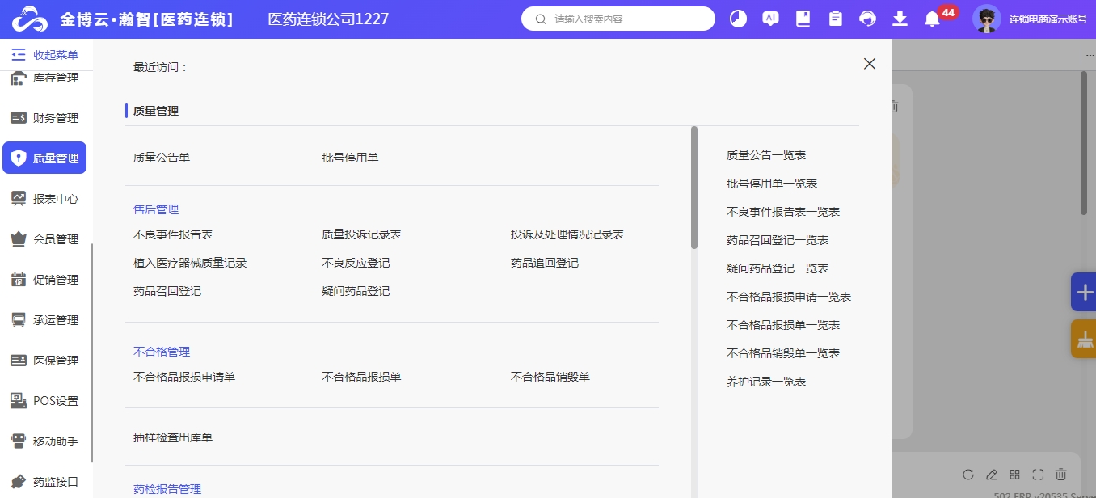Open the AI assistant icon in header
Screen dimensions: 1096x498
[770, 19]
